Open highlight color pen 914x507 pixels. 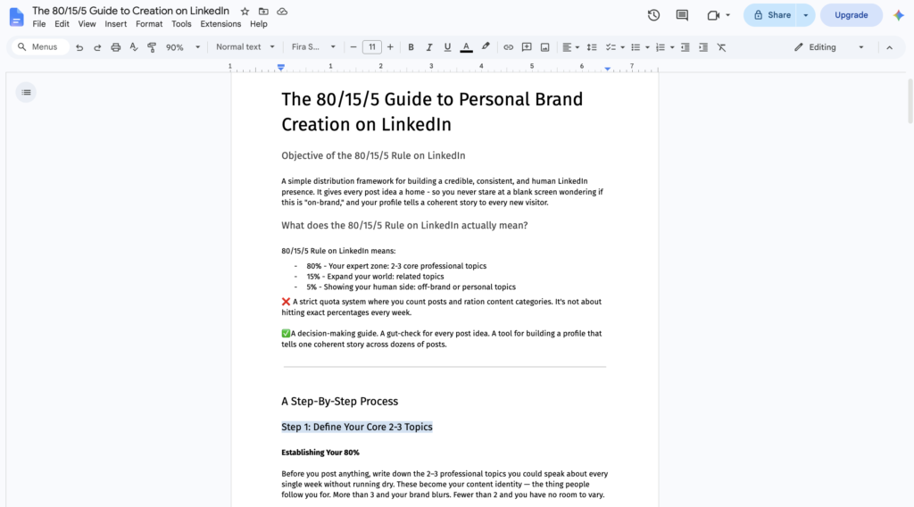(486, 47)
